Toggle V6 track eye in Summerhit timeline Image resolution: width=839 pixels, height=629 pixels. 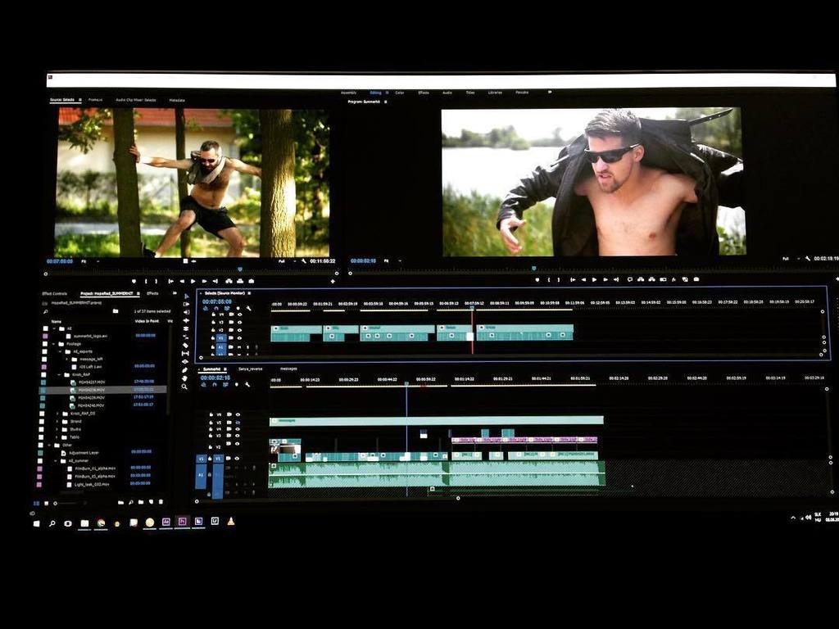click(238, 414)
